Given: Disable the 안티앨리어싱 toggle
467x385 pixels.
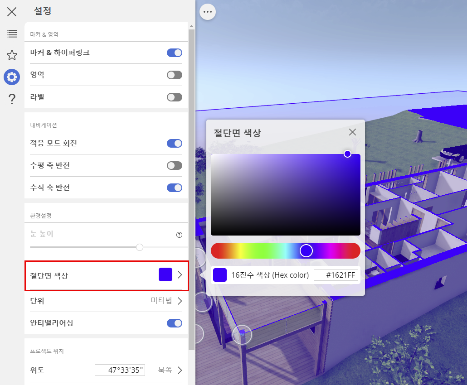Looking at the screenshot, I should click(x=175, y=323).
